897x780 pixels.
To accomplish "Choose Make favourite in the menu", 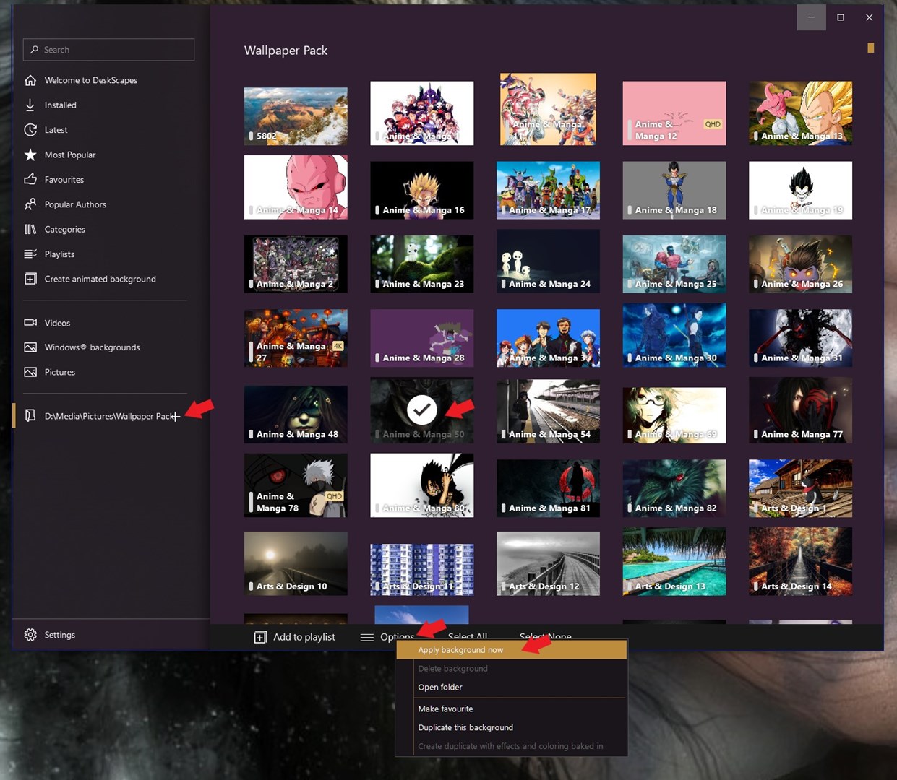I will point(445,709).
